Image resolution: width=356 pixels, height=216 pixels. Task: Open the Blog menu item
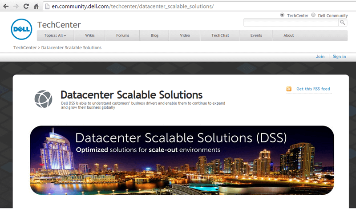(154, 35)
